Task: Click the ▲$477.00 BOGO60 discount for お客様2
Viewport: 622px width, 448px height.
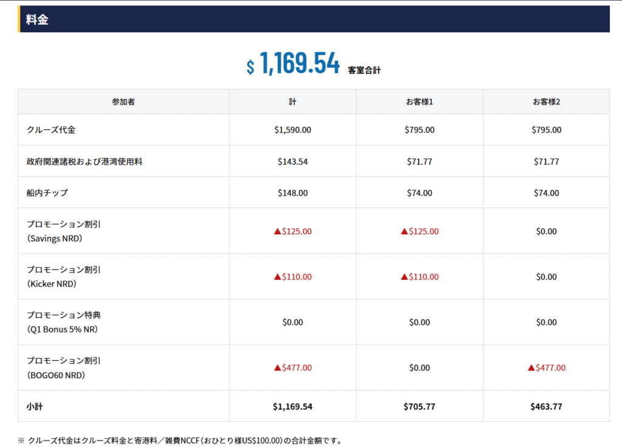Action: click(546, 368)
